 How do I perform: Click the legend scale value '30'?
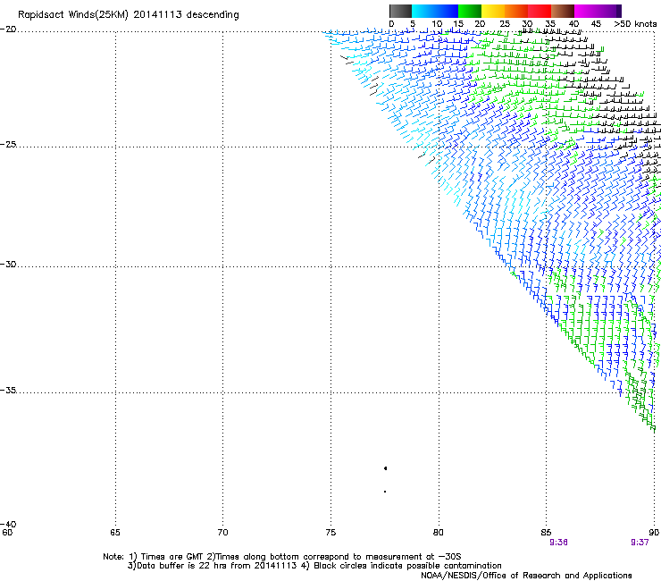(527, 24)
